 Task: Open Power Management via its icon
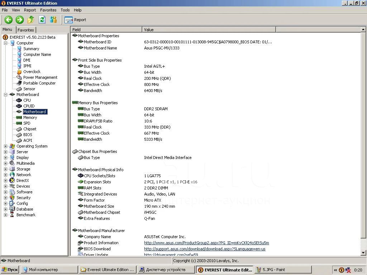pyautogui.click(x=19, y=77)
